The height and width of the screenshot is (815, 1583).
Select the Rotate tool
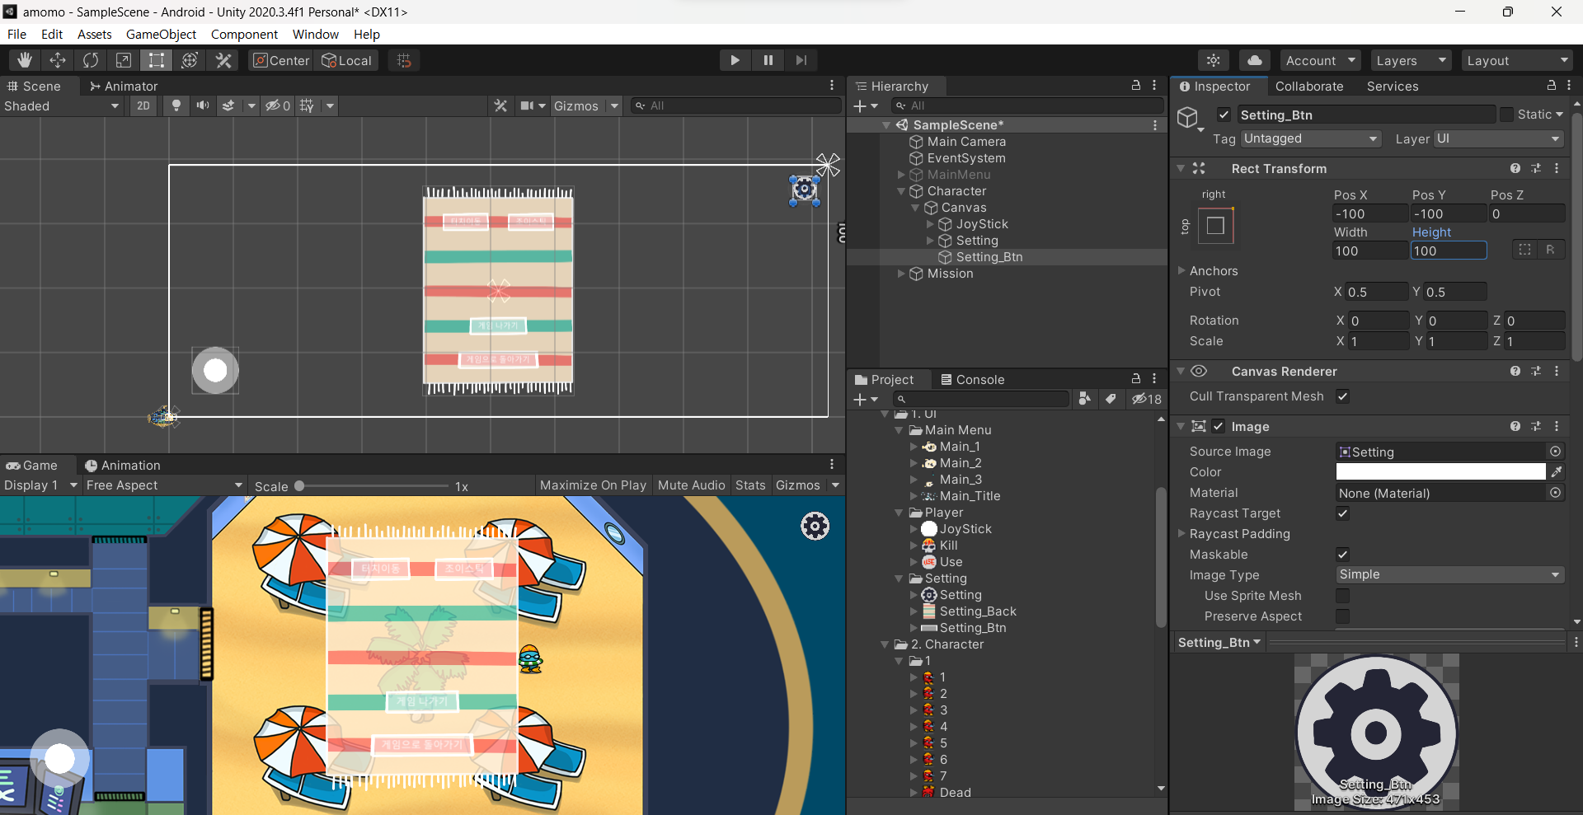click(91, 60)
